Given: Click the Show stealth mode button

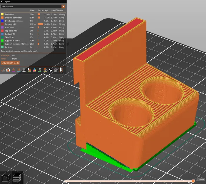Looking at the screenshot, I should click(x=10, y=63).
